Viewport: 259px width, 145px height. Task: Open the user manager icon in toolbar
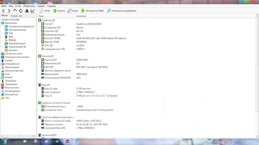(27, 11)
